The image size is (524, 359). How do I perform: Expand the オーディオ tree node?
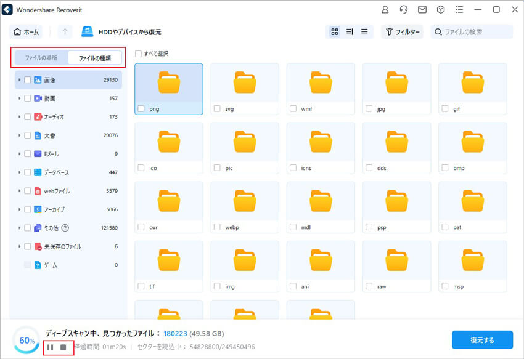tap(19, 117)
